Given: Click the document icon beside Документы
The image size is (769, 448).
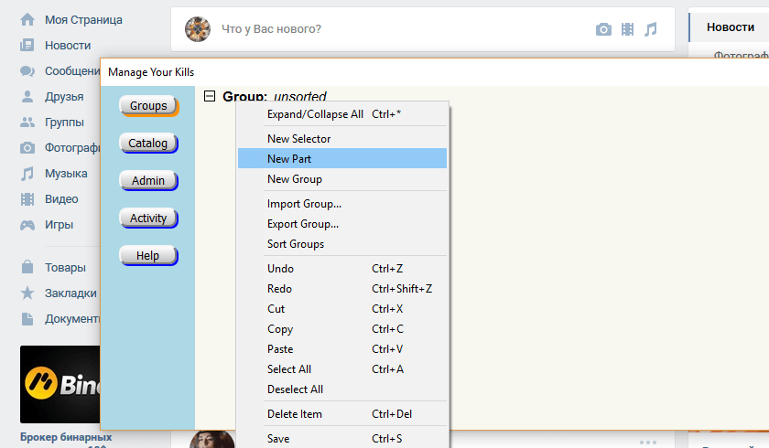Looking at the screenshot, I should click(27, 319).
